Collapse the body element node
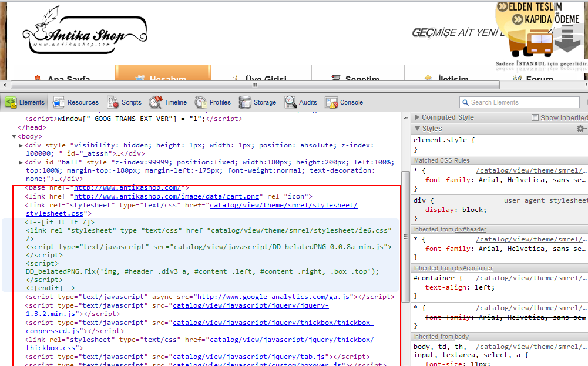This screenshot has width=588, height=366. (x=14, y=136)
